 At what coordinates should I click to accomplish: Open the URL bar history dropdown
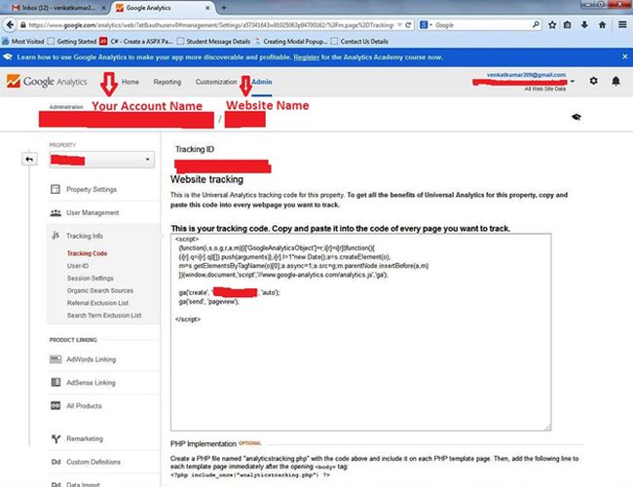tap(399, 25)
